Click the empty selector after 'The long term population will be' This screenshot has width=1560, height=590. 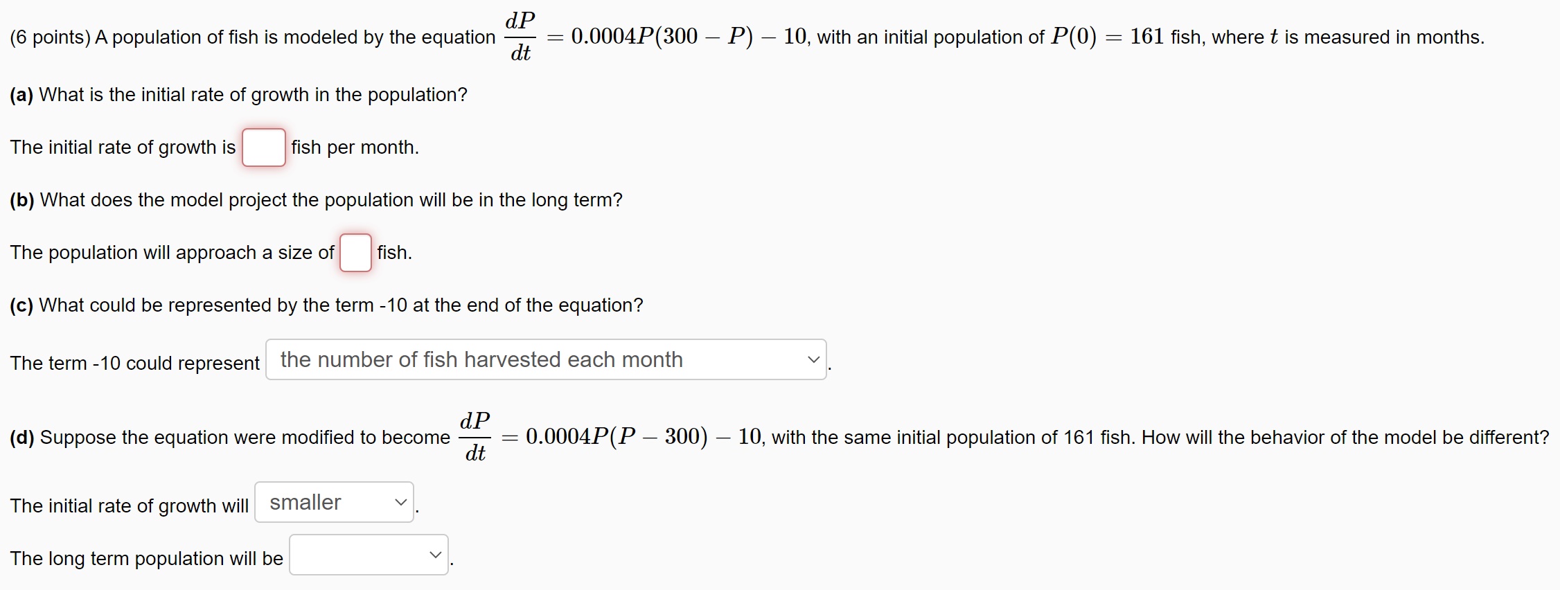tap(368, 554)
